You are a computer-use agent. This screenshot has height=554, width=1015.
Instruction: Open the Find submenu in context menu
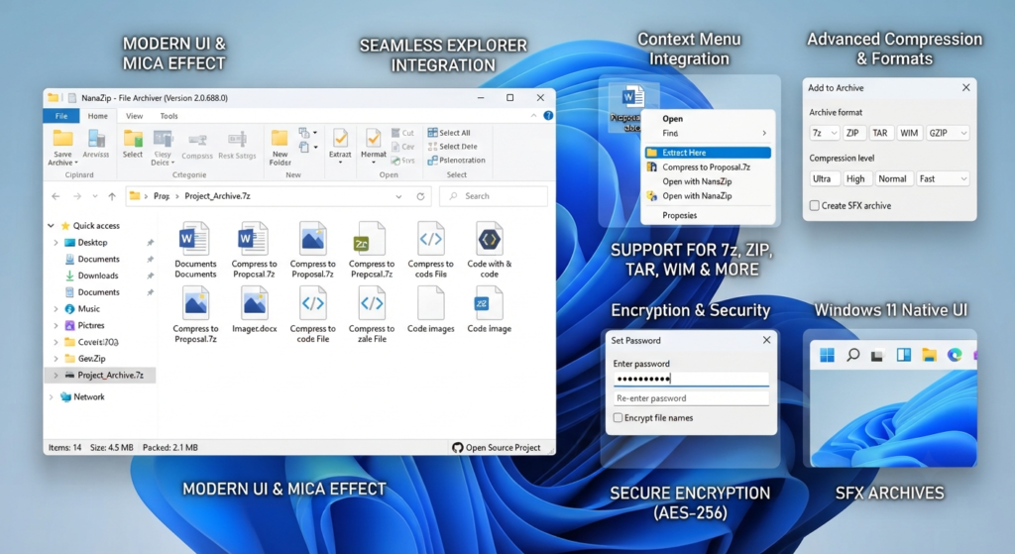click(708, 133)
